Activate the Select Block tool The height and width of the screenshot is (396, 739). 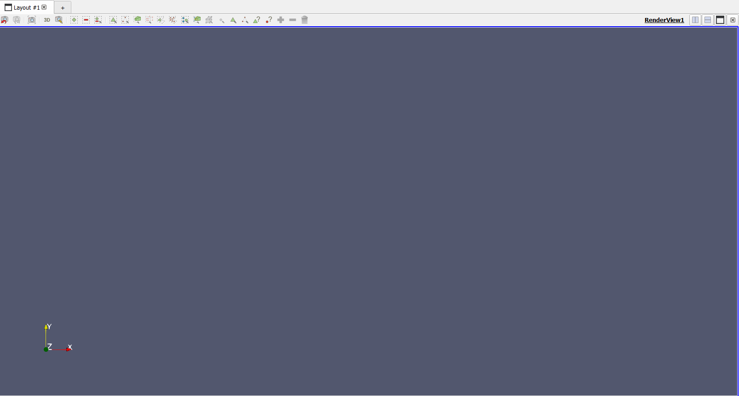click(x=185, y=20)
